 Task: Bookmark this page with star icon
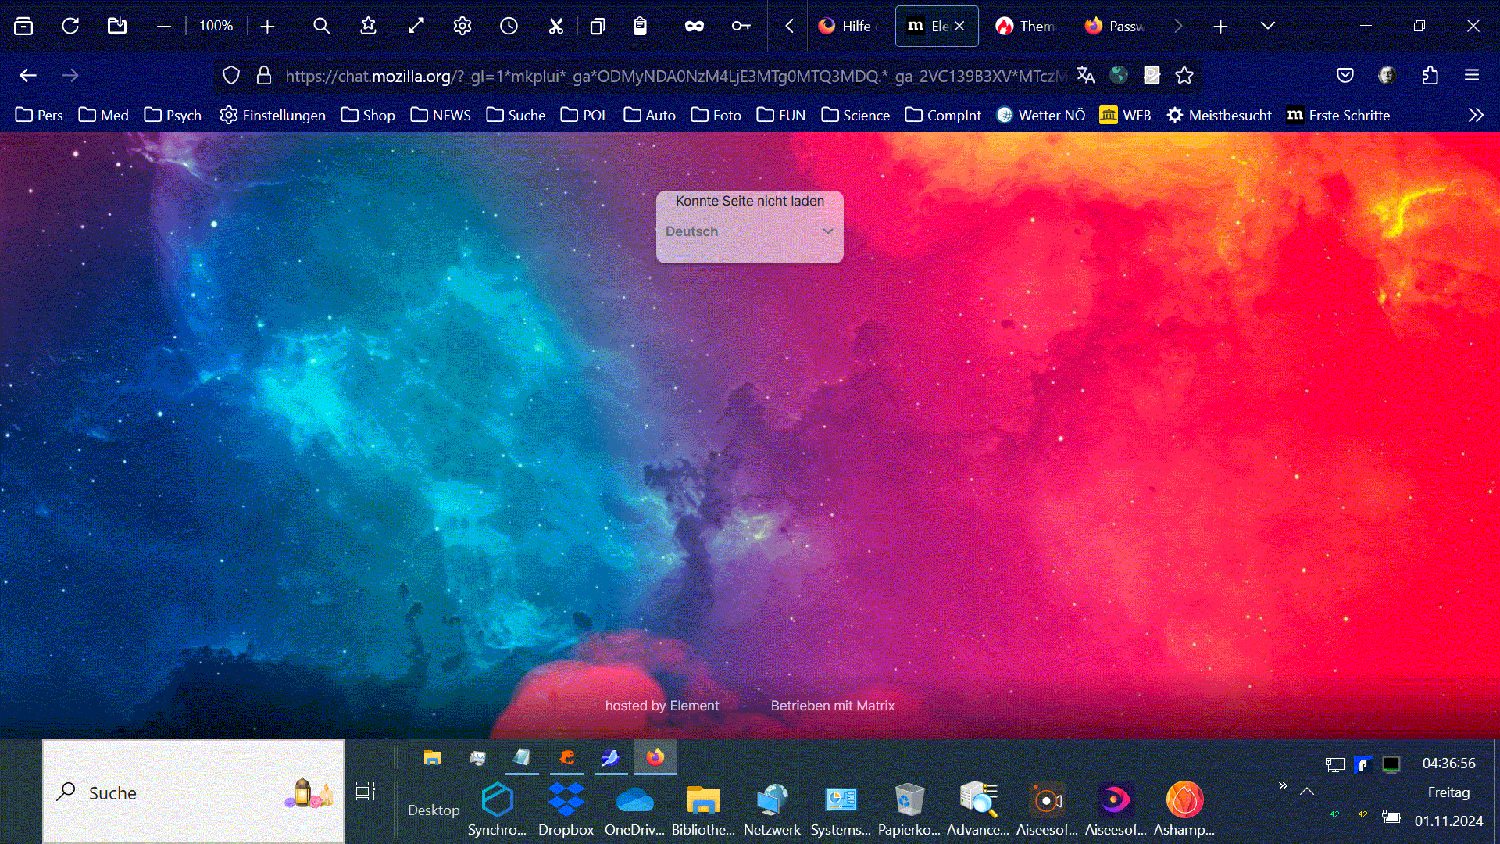pyautogui.click(x=1184, y=75)
